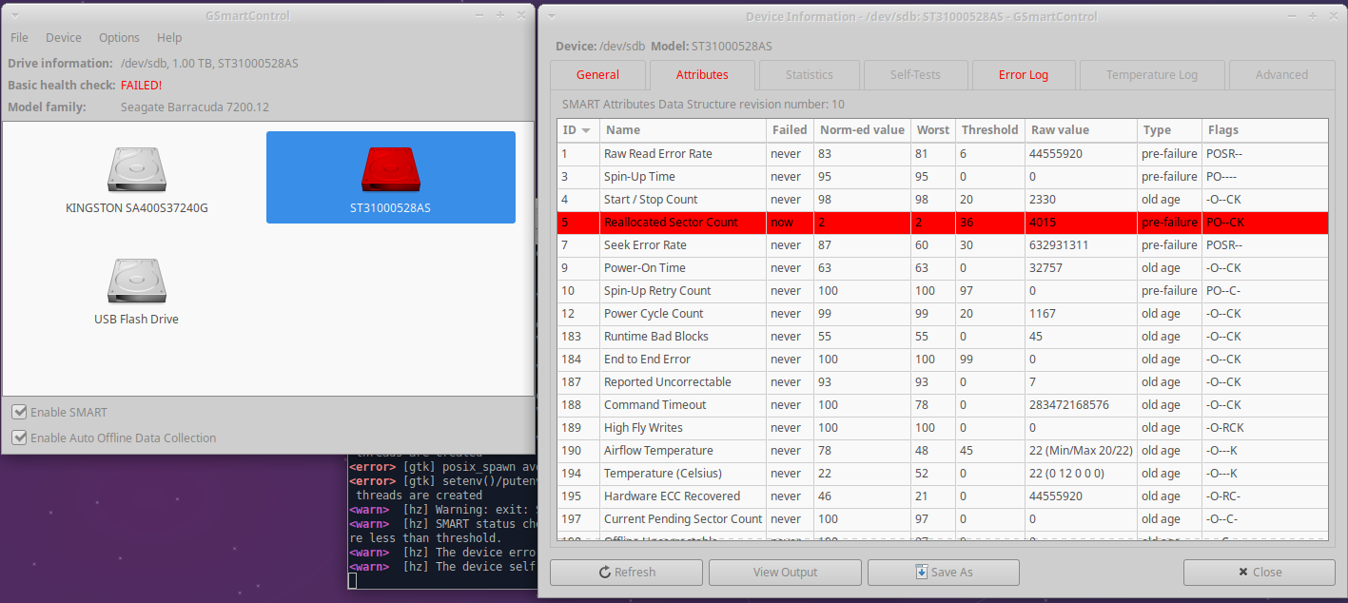Toggle the Enable SMART checkbox
This screenshot has width=1348, height=603.
(x=19, y=412)
